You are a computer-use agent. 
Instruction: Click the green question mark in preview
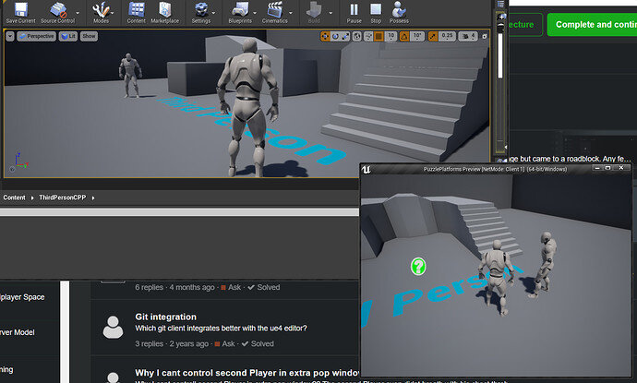(418, 267)
